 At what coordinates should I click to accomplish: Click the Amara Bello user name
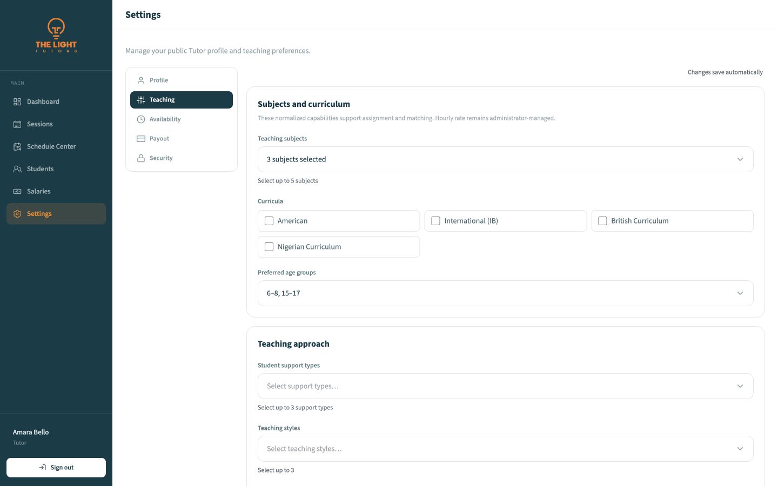click(x=31, y=432)
